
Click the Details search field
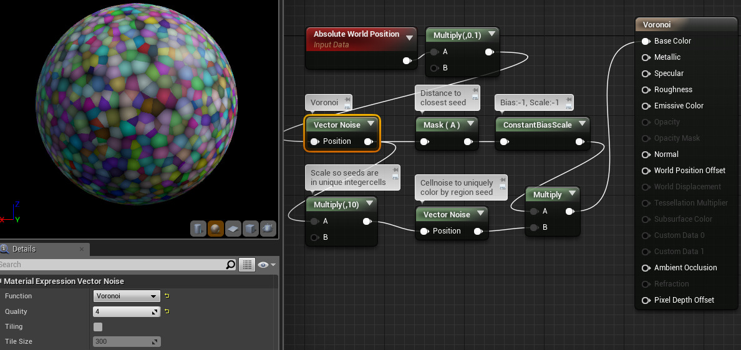click(x=112, y=265)
